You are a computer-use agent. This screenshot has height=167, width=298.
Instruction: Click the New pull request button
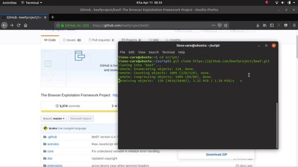[x=81, y=119]
